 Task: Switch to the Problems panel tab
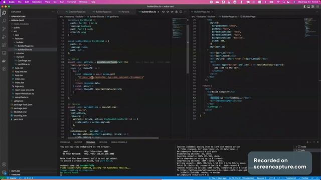tap(65, 142)
